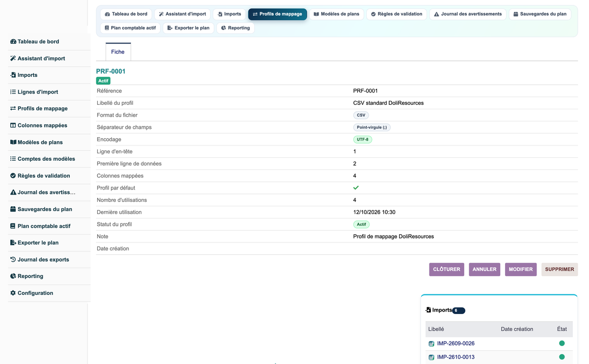Open import IMP-2609-0026 in the Imports list
The width and height of the screenshot is (589, 364).
pyautogui.click(x=455, y=343)
